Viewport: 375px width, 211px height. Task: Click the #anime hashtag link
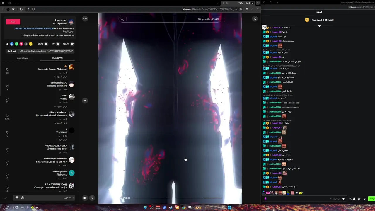coord(39,28)
